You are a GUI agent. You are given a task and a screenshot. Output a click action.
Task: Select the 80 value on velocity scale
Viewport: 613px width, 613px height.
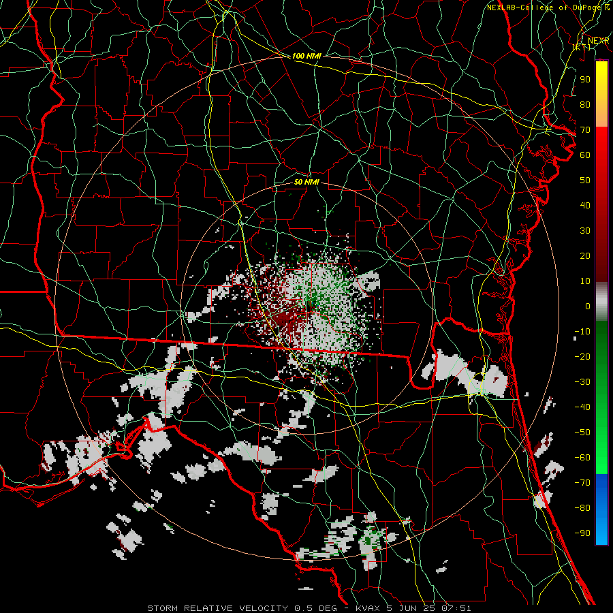pyautogui.click(x=585, y=104)
